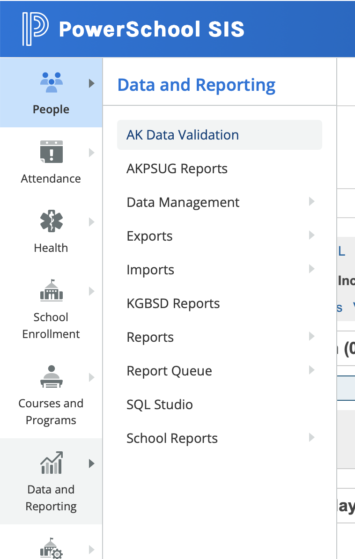
Task: Open School Reports menu item
Action: (220, 438)
